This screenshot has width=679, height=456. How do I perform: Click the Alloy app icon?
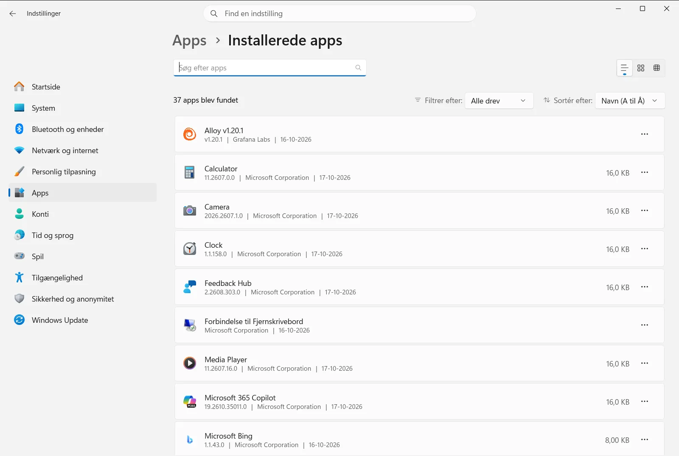coord(190,134)
